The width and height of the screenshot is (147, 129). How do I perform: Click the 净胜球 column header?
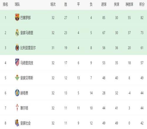tap(129, 4)
